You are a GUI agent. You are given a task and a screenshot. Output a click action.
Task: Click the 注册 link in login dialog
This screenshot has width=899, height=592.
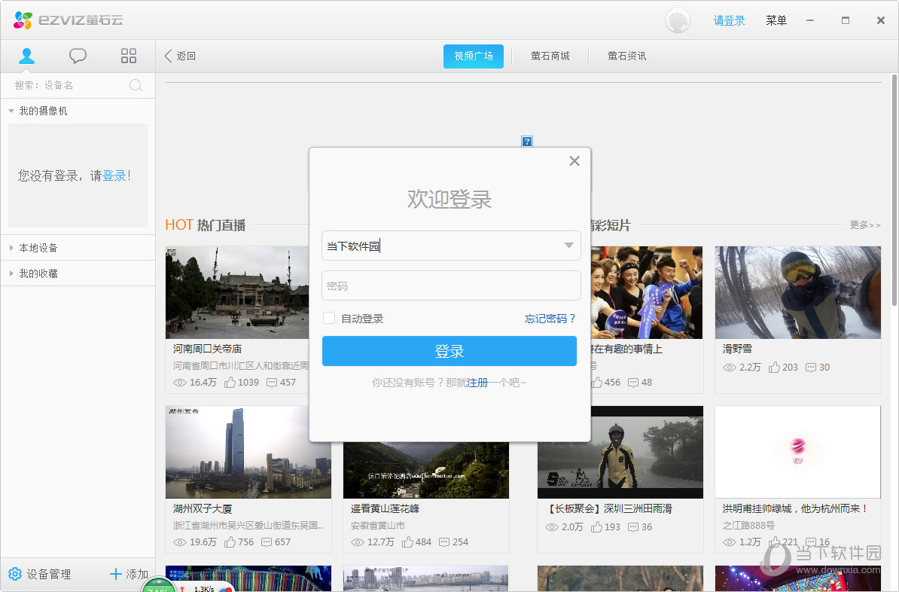(477, 383)
